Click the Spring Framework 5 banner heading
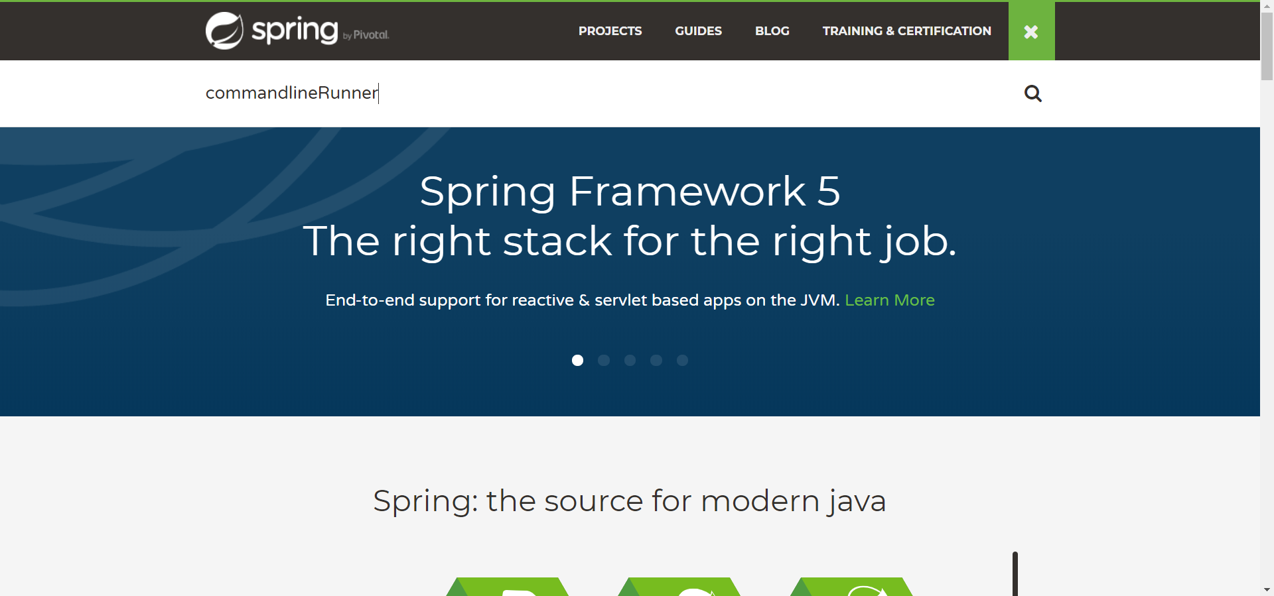The width and height of the screenshot is (1274, 596). [x=630, y=192]
